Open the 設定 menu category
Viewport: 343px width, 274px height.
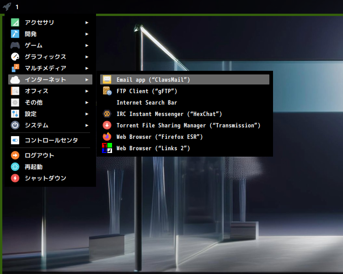point(50,114)
